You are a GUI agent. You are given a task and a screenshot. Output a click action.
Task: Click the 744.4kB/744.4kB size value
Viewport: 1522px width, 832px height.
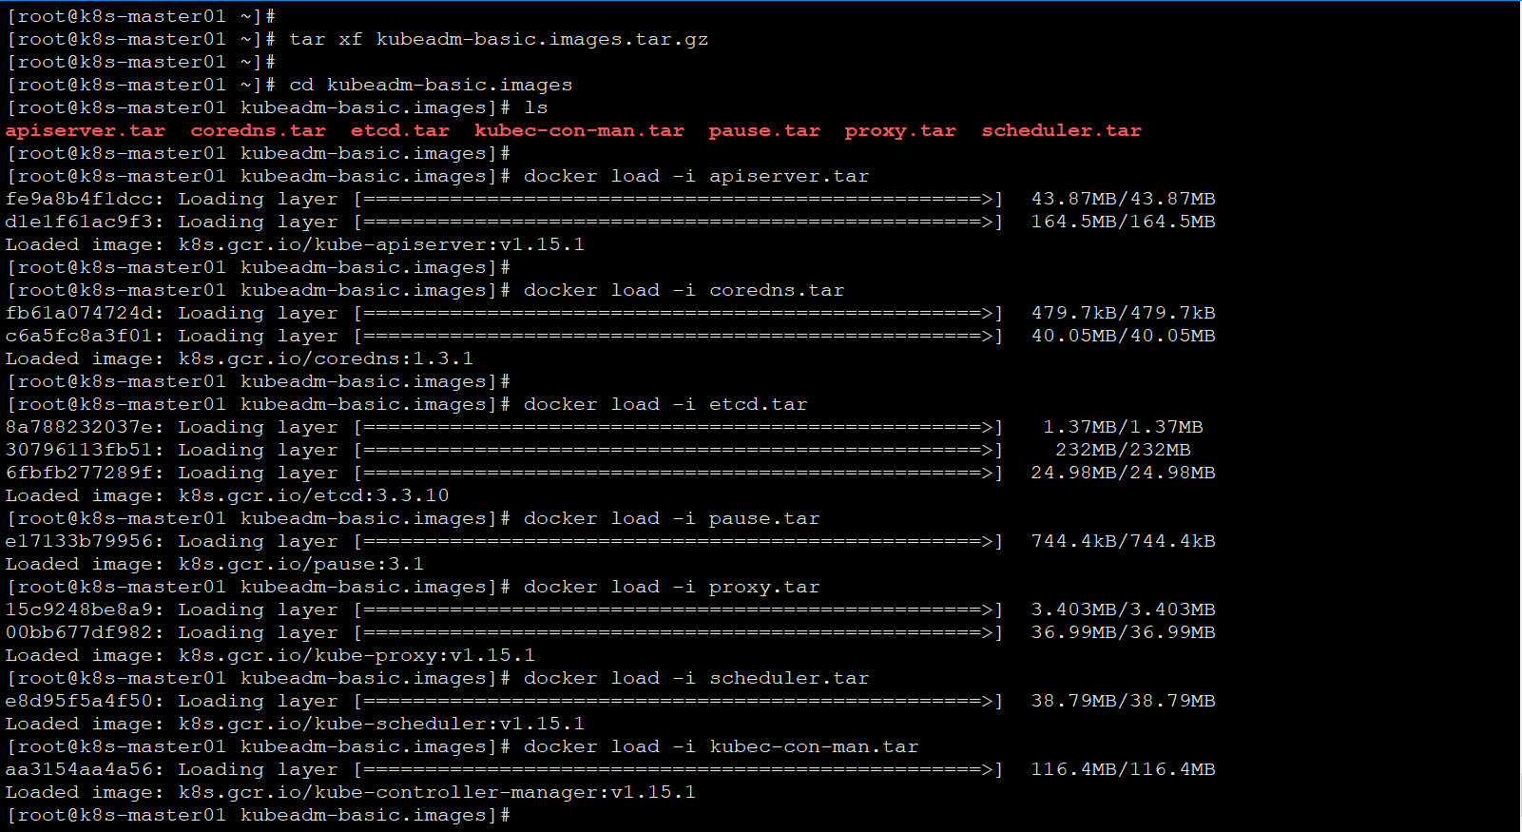pos(1124,541)
